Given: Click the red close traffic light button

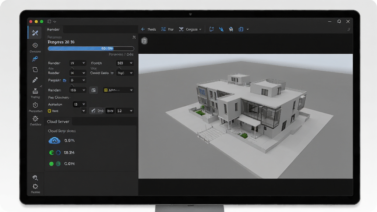Looking at the screenshot, I should pos(31,21).
